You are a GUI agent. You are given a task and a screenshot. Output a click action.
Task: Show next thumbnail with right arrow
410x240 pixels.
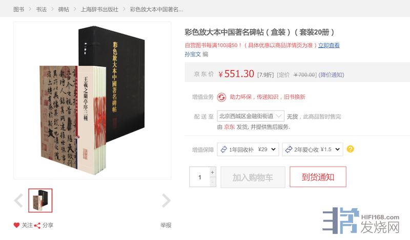tap(166, 201)
